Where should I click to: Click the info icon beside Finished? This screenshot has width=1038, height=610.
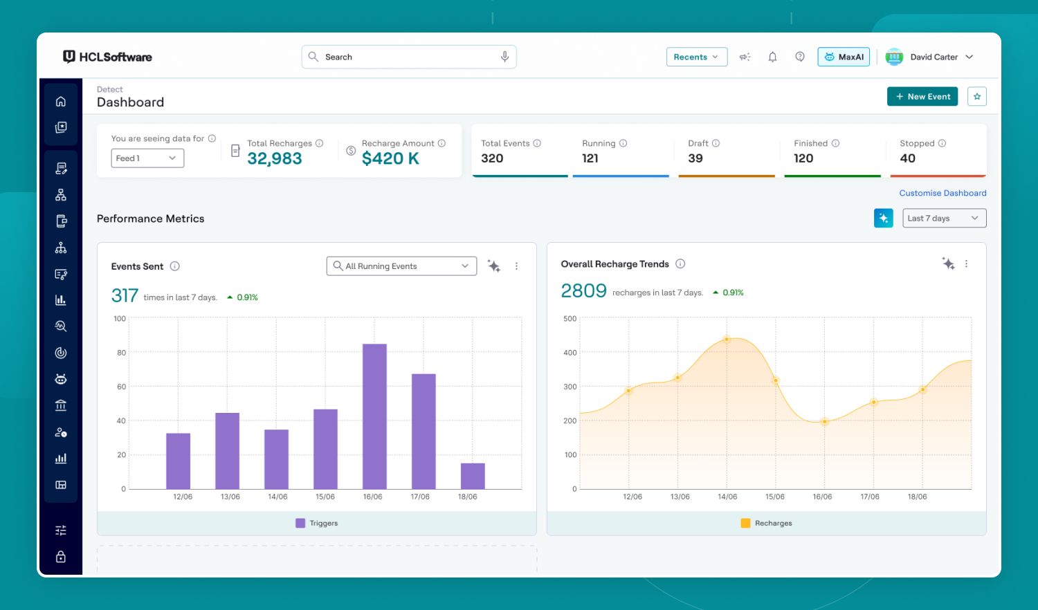click(835, 143)
